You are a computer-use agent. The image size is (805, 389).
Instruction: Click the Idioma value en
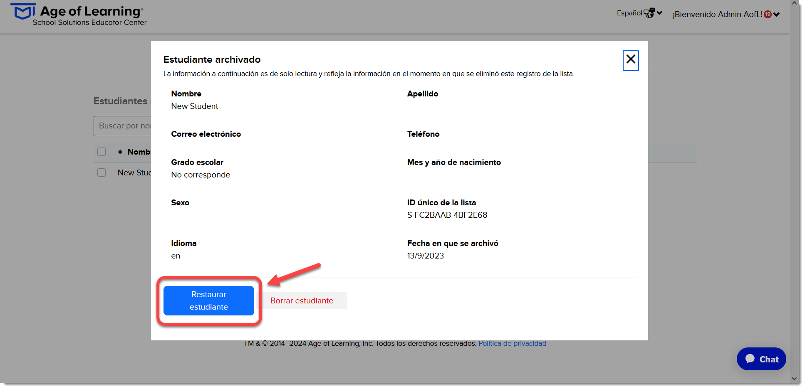tap(176, 256)
